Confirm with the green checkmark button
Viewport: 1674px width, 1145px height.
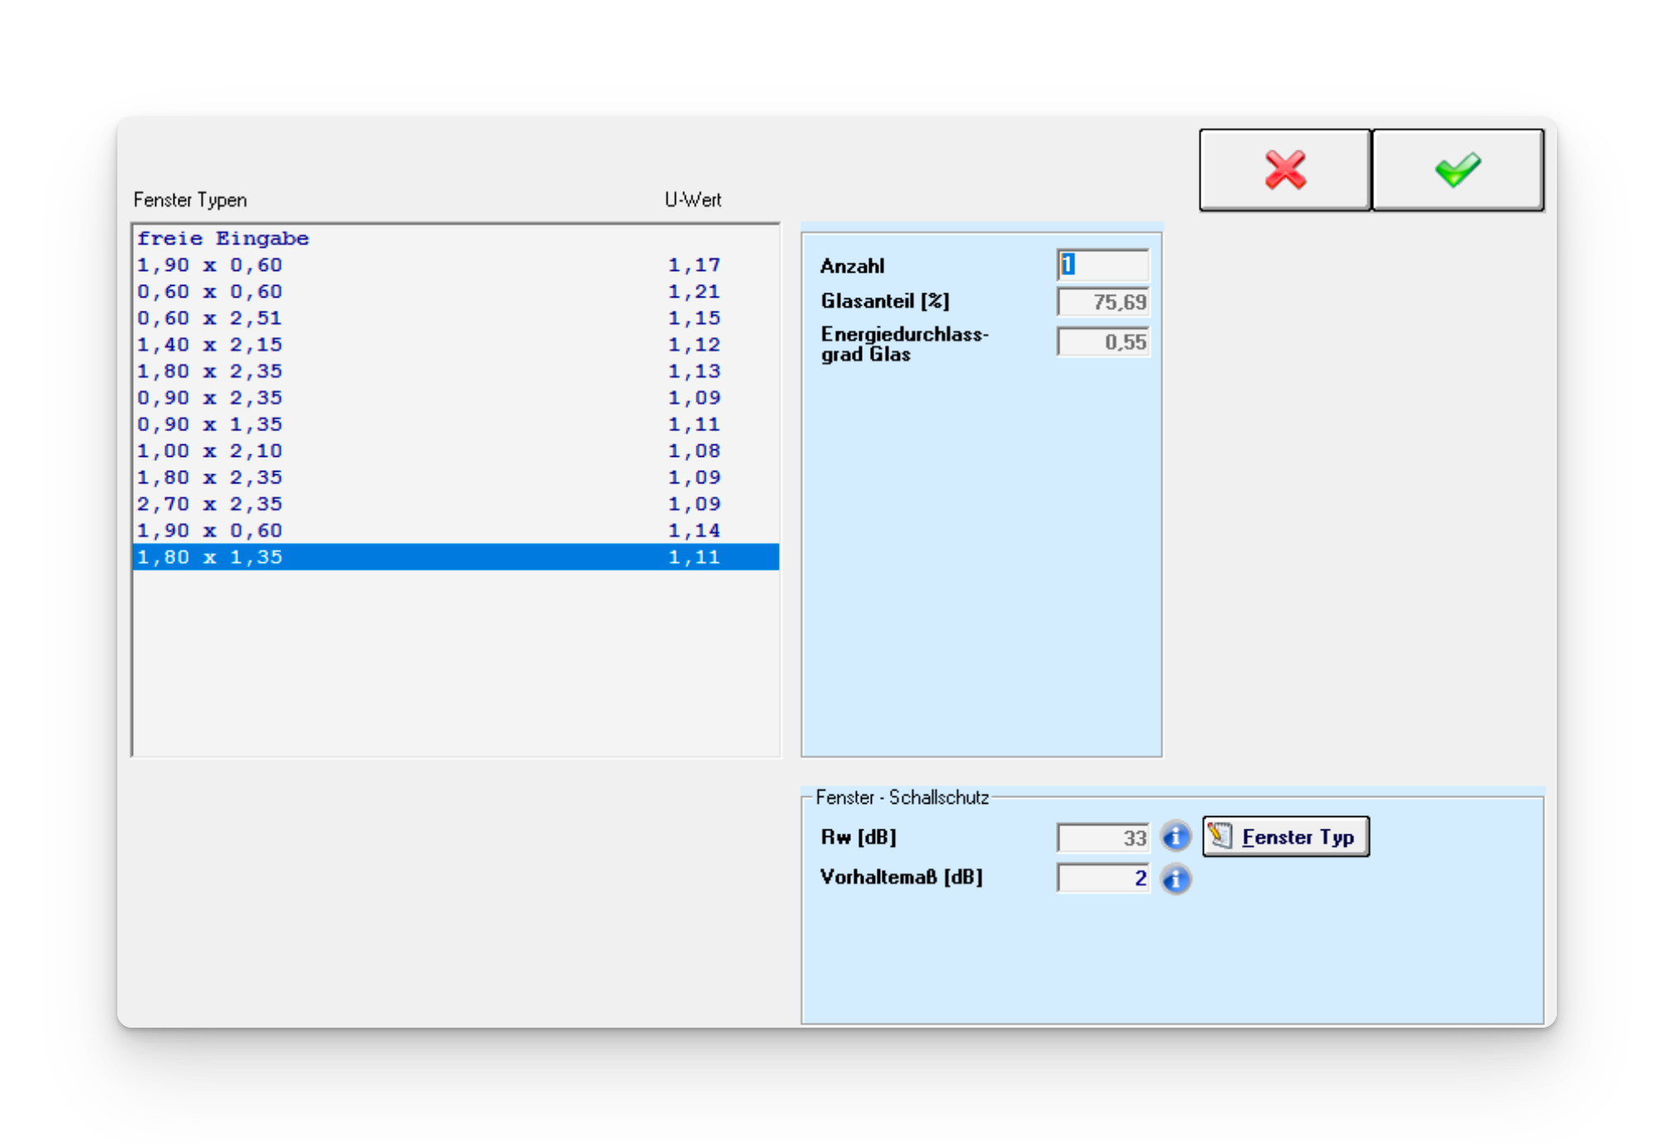tap(1458, 170)
